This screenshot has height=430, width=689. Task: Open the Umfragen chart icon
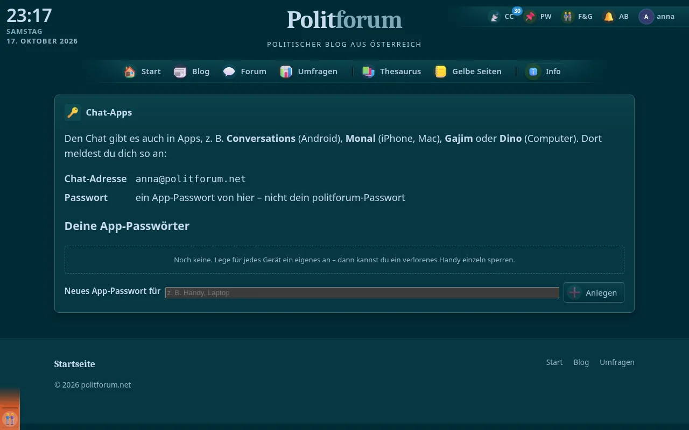286,71
